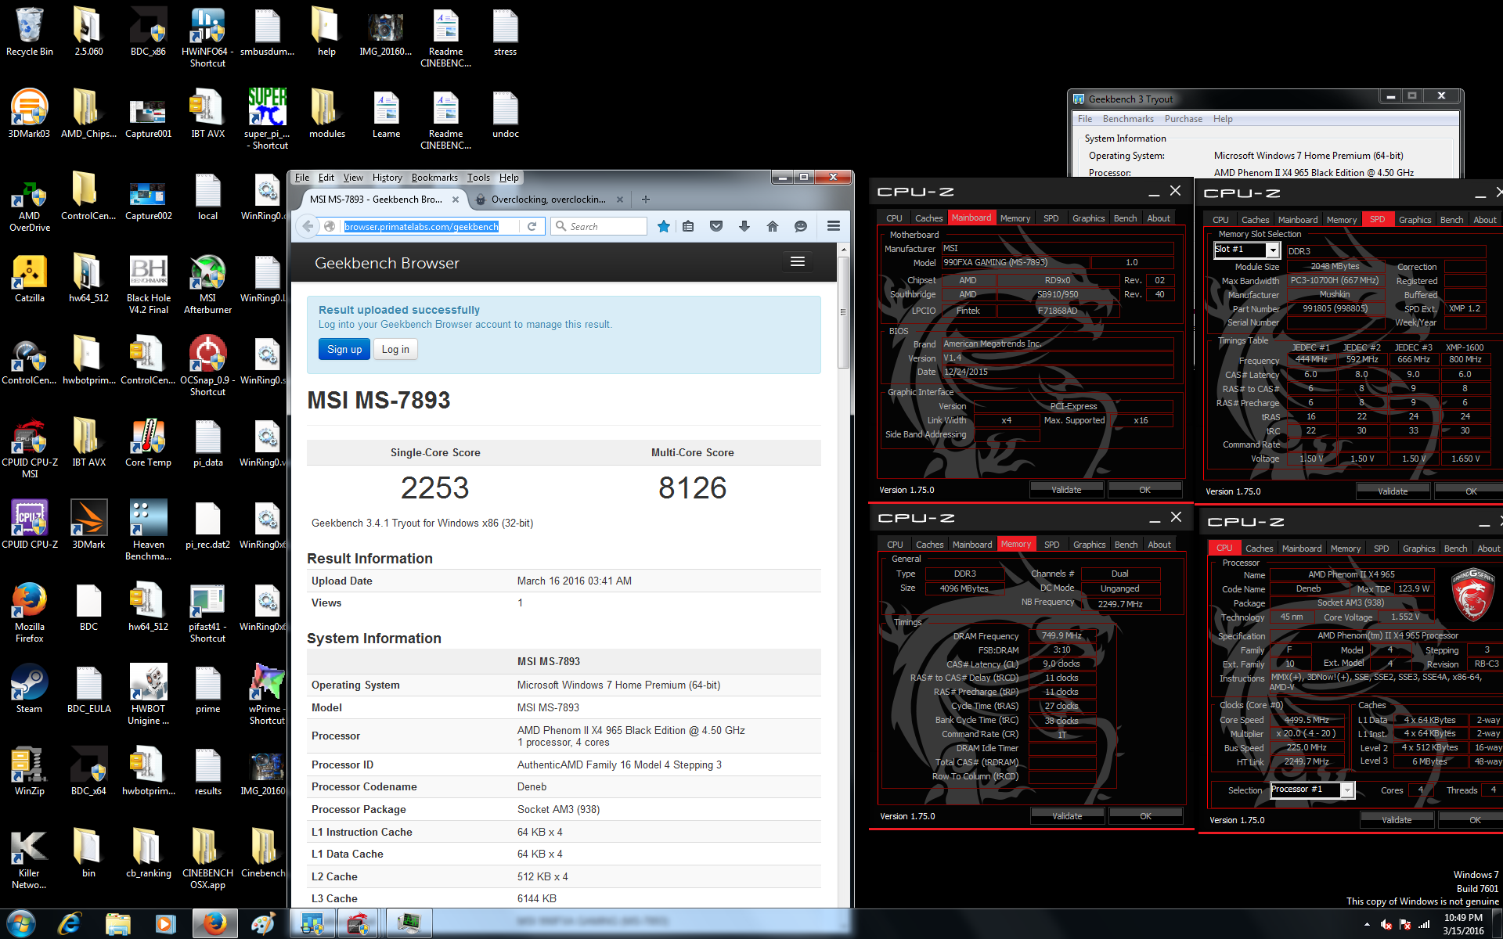Launch MSI Afterburner desktop shortcut
Image resolution: width=1503 pixels, height=939 pixels.
(207, 283)
